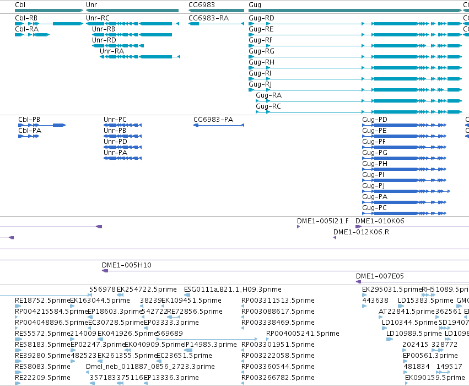Click the Gug-RG transcript label

click(261, 51)
